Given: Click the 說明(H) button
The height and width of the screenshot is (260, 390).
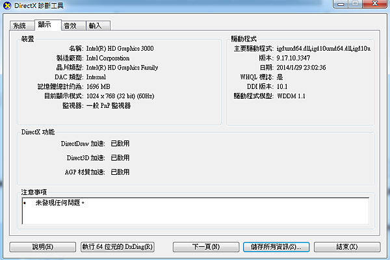Looking at the screenshot, I should (43, 247).
